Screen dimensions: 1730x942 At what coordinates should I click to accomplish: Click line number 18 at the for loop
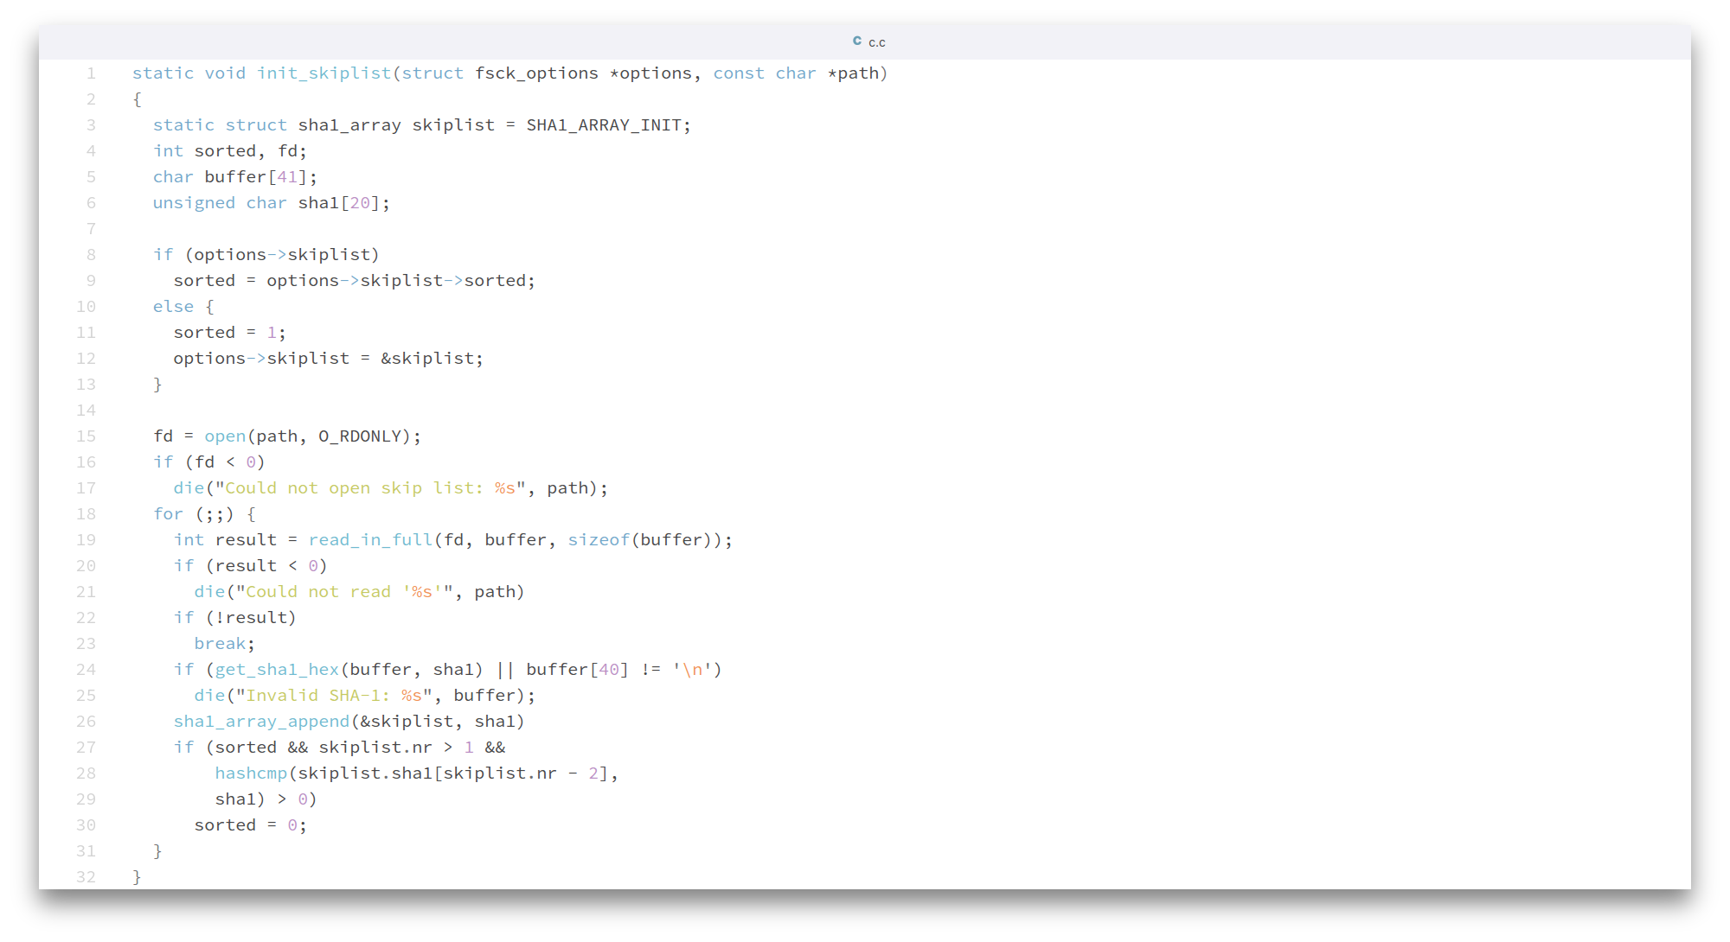pyautogui.click(x=86, y=514)
